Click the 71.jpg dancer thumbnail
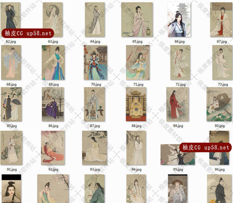This screenshot has width=233, height=203. tap(138, 63)
